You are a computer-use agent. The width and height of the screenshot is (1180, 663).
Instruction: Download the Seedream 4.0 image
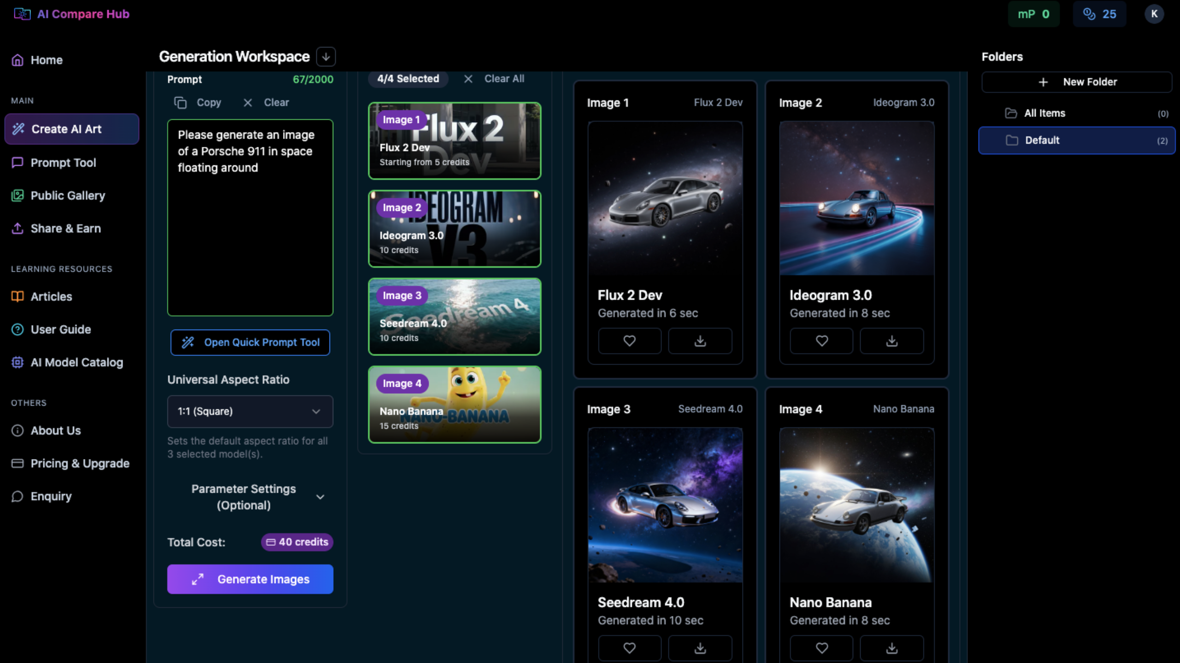(700, 648)
